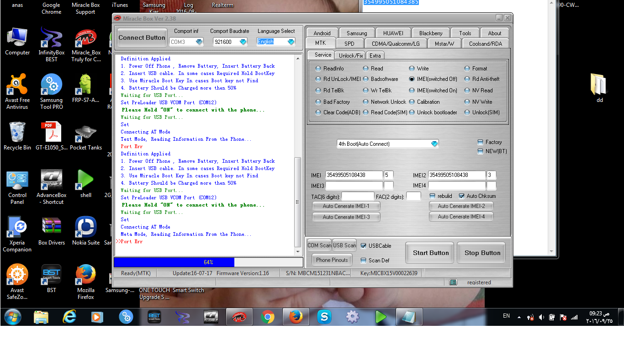Viewport: 624px width, 351px height.
Task: Open shell desktop shortcut
Action: (86, 184)
